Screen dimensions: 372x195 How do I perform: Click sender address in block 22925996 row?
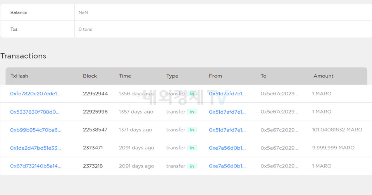[x=227, y=112]
